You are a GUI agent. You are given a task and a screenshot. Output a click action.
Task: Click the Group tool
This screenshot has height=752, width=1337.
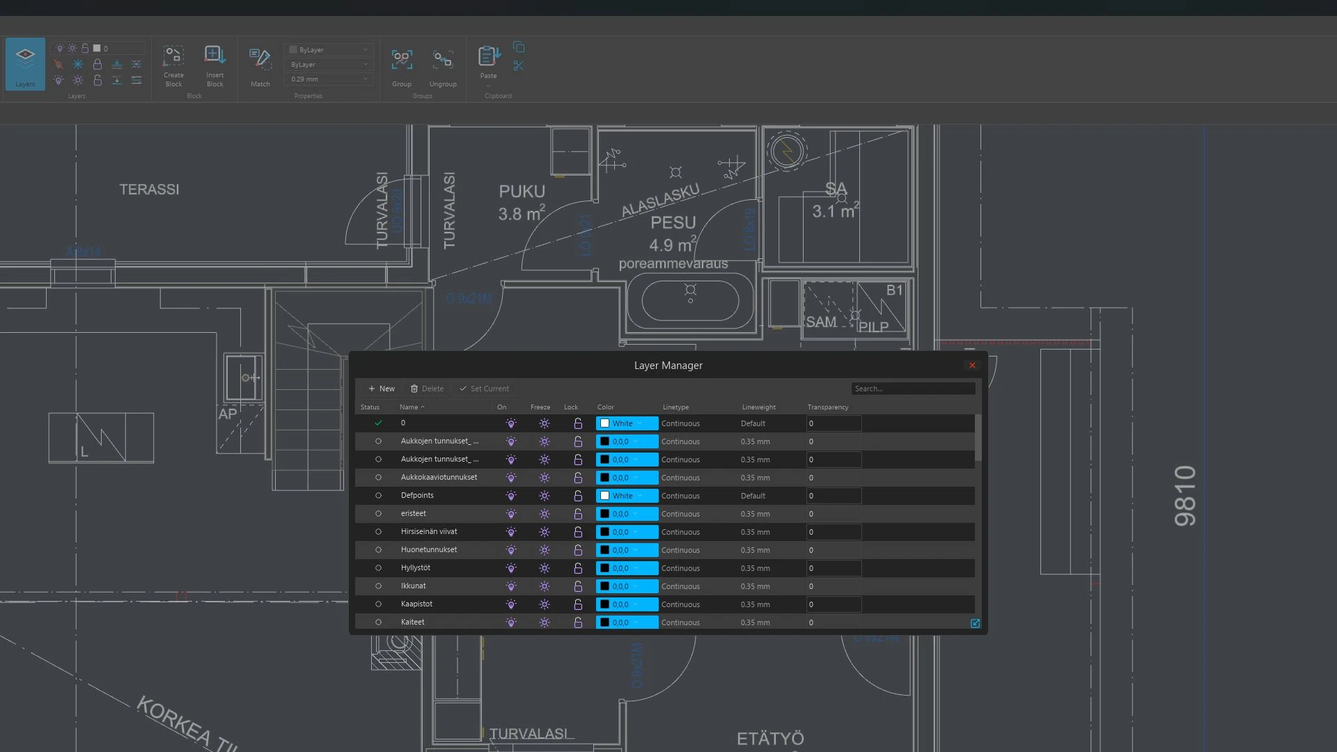[x=402, y=67]
